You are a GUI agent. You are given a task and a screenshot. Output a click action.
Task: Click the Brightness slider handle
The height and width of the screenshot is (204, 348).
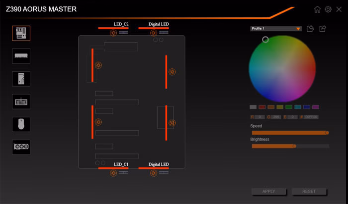[x=294, y=146]
